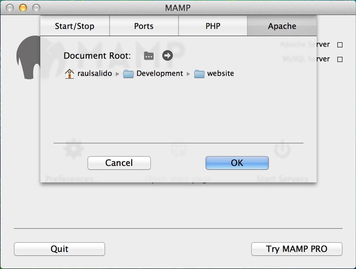Minimize the MAMP window with yellow button
The image size is (356, 269).
pyautogui.click(x=23, y=8)
